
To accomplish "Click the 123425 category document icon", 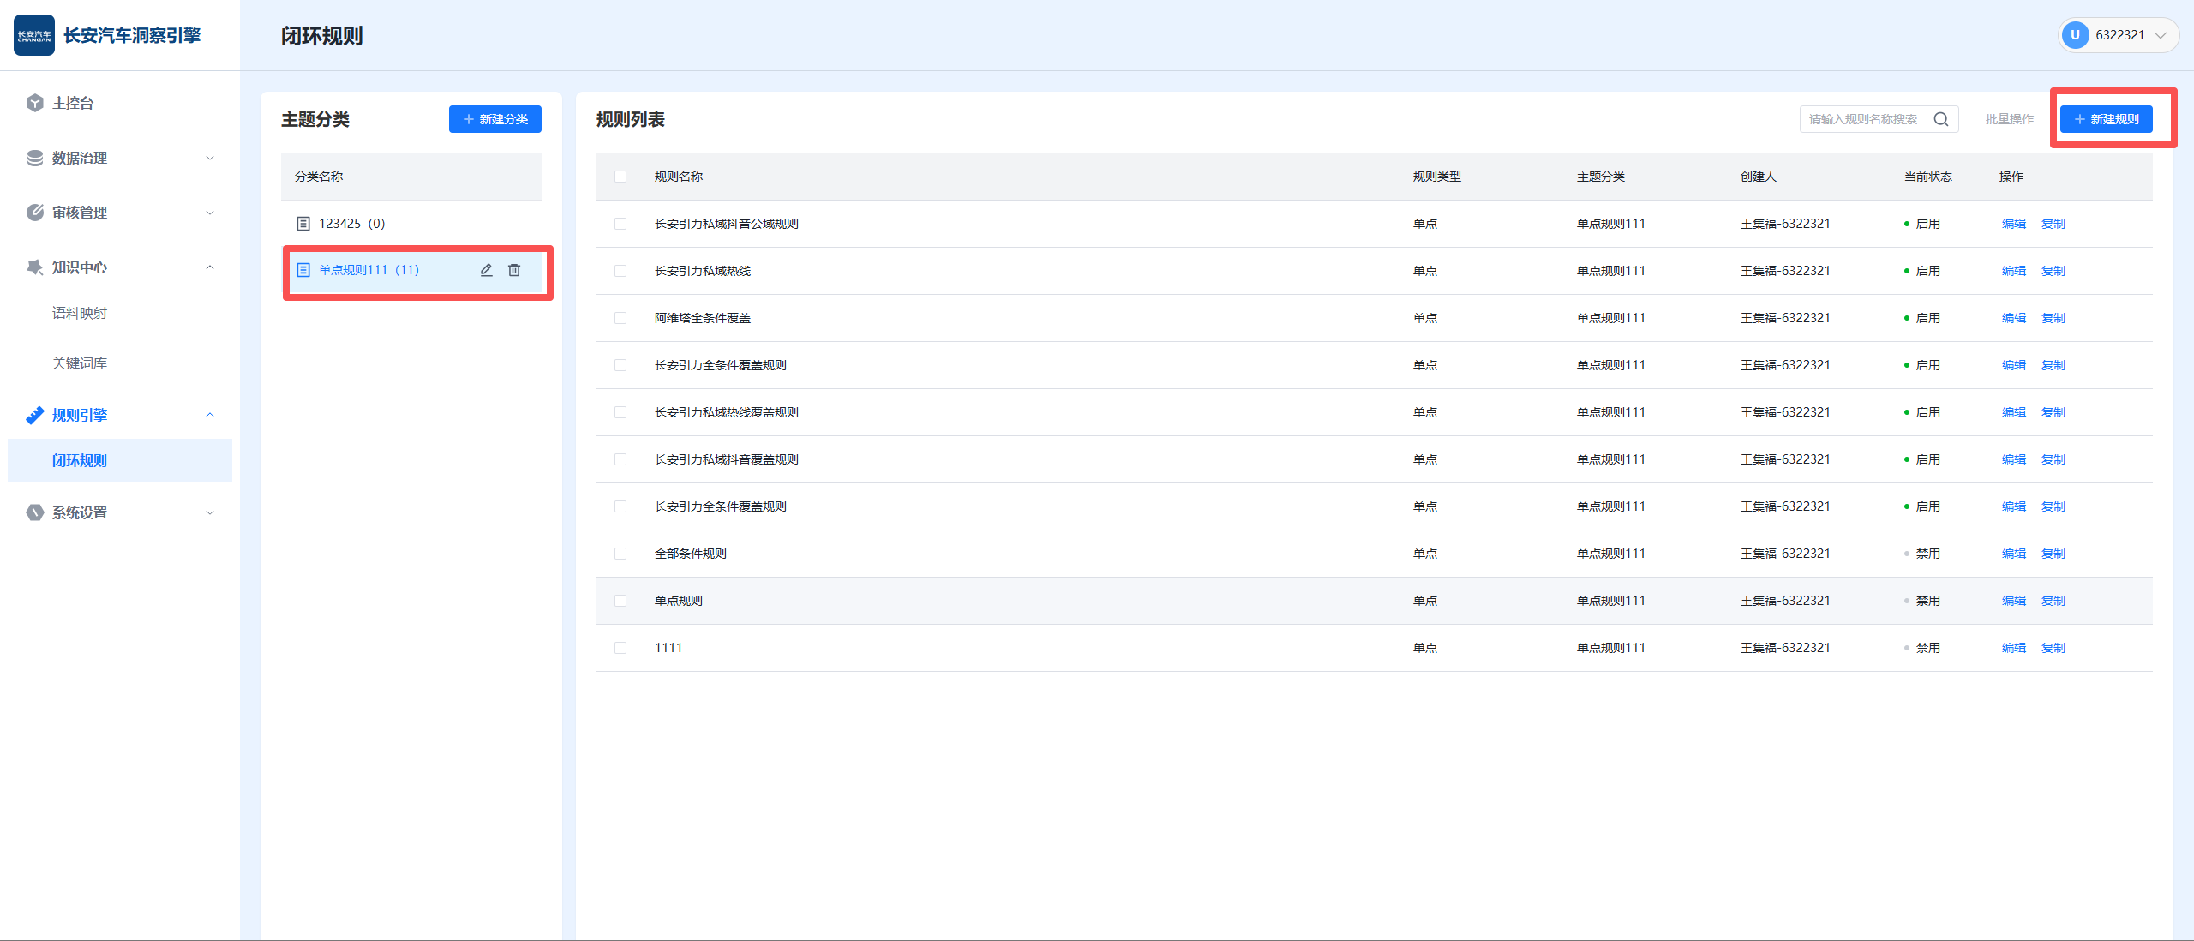I will [x=303, y=224].
